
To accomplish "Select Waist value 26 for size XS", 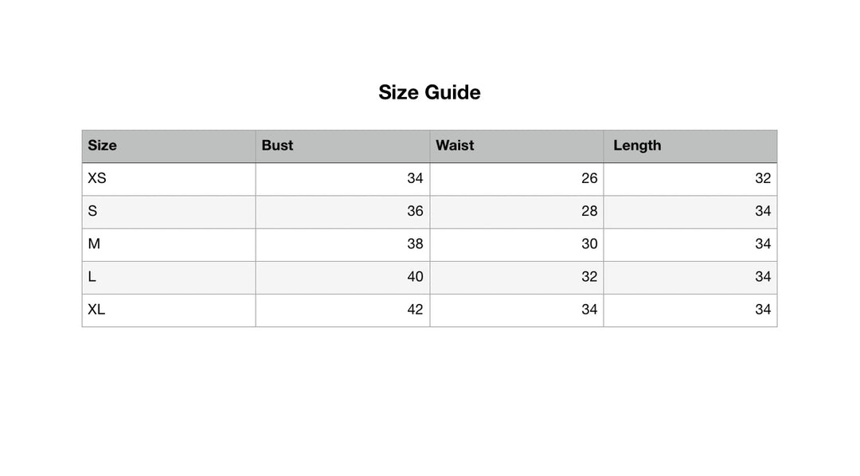I will click(588, 178).
